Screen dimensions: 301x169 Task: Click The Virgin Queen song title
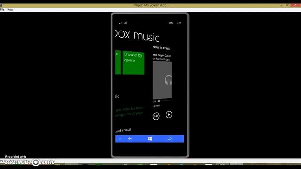tap(162, 55)
